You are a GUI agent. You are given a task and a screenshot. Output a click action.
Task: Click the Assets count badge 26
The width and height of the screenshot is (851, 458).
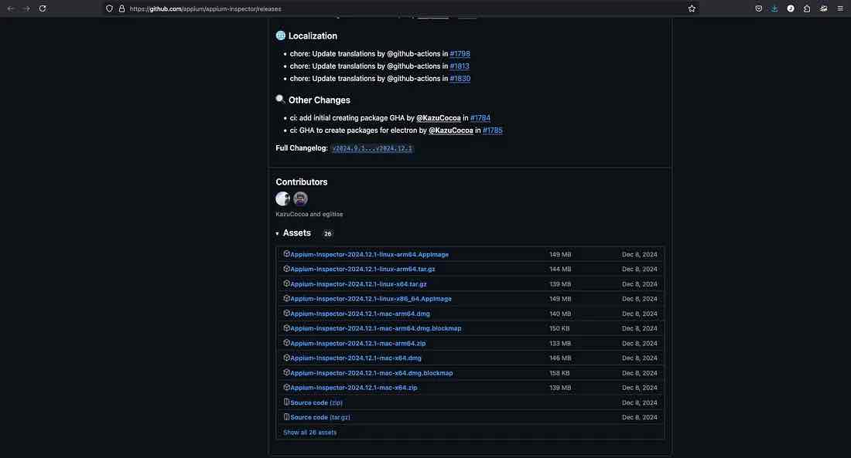point(327,233)
